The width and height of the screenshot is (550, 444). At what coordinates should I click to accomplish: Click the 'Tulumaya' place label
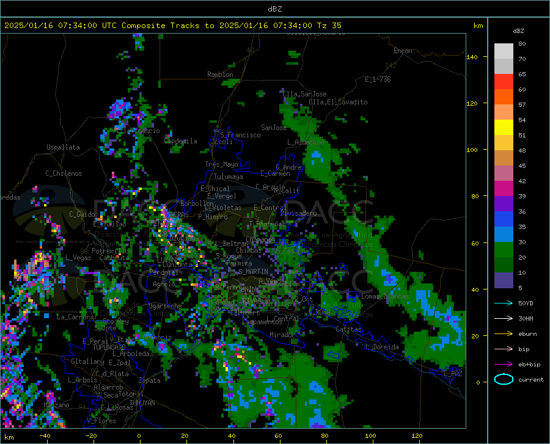point(228,177)
